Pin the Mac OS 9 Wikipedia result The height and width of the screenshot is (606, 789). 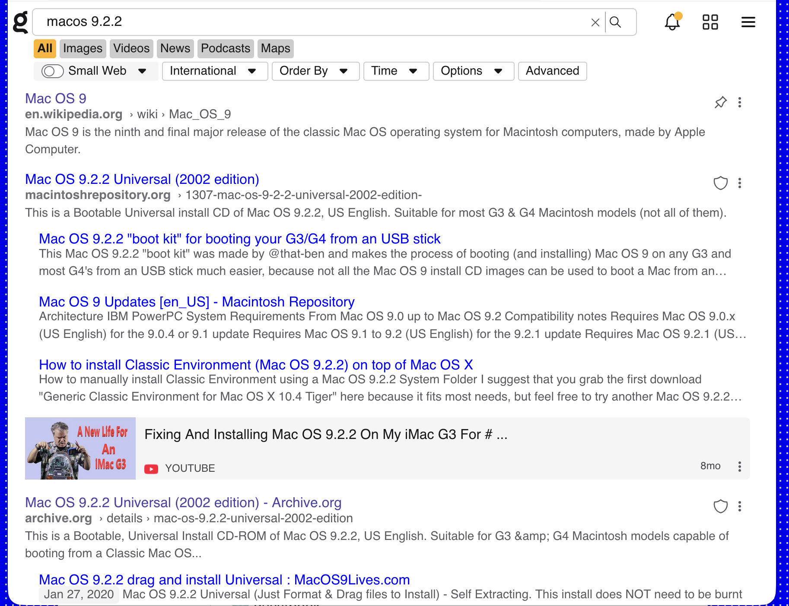pos(721,102)
